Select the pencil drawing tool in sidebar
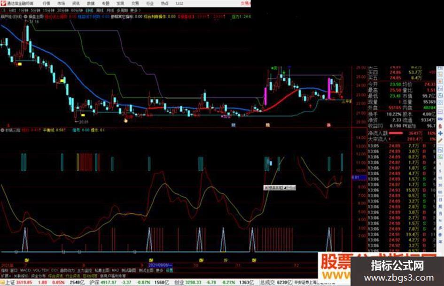 [x=440, y=140]
